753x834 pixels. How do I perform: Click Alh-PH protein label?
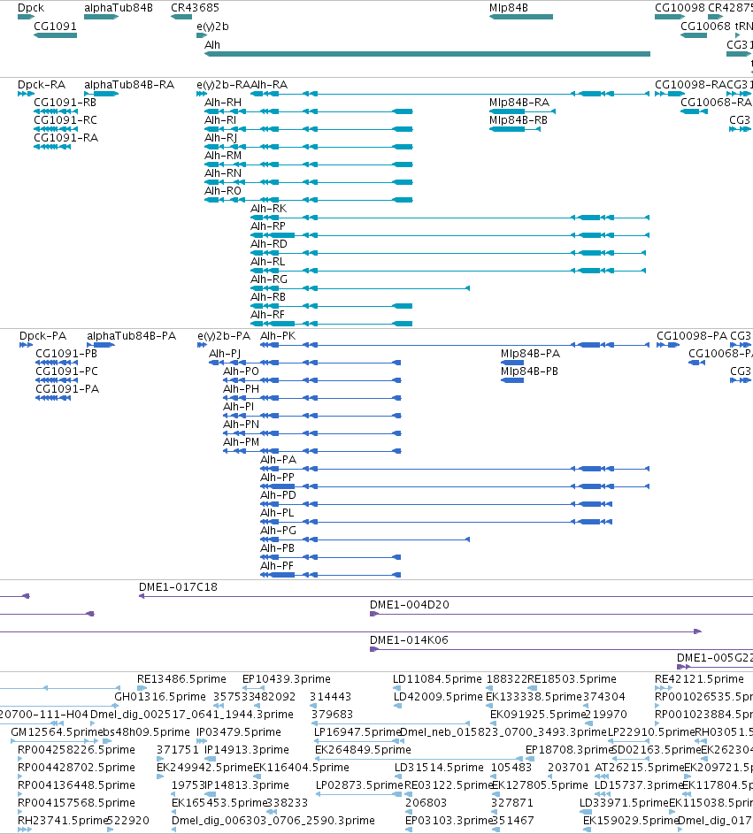pos(241,389)
